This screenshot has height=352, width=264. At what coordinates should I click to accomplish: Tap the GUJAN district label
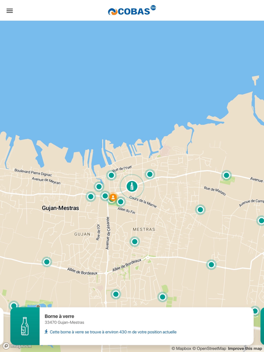pyautogui.click(x=82, y=234)
